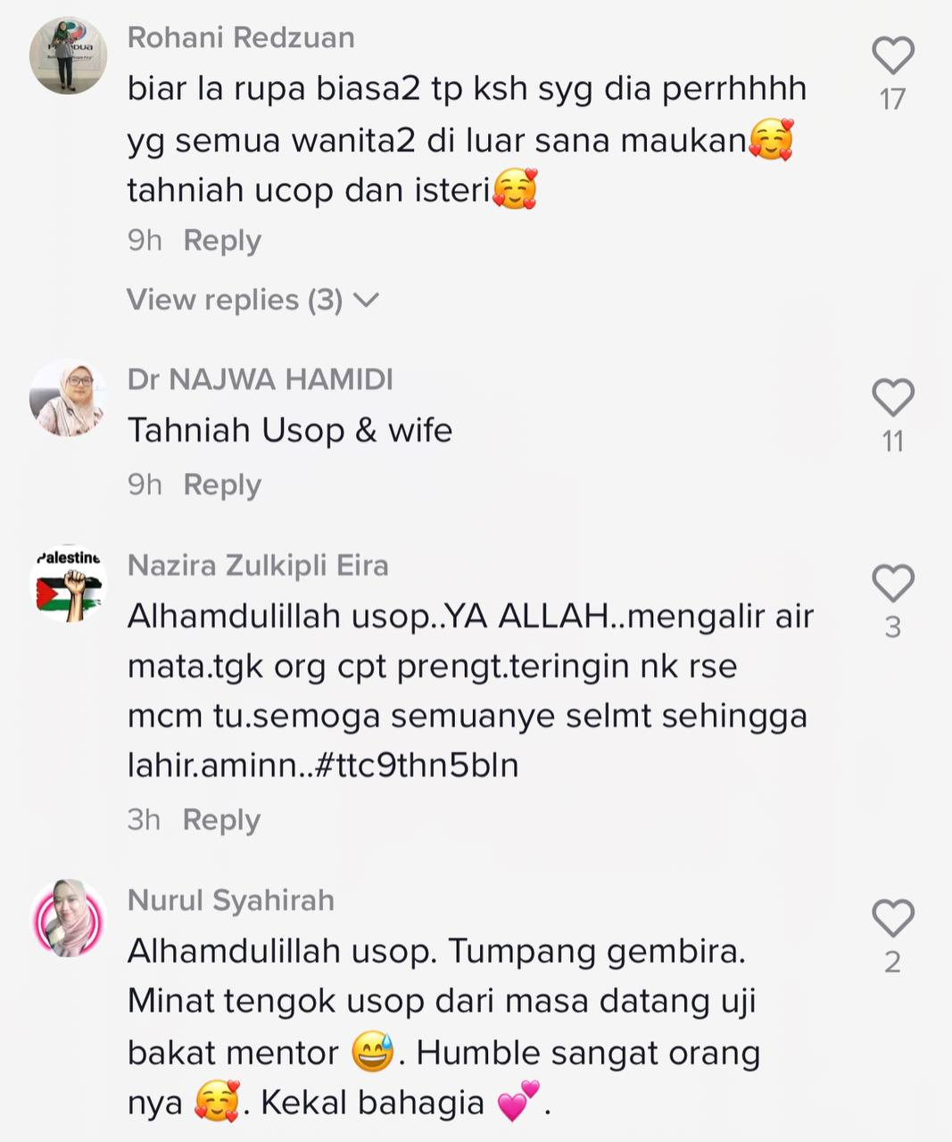Viewport: 952px width, 1142px height.
Task: Open Nazira Zulkipli Eira username link
Action: click(258, 566)
